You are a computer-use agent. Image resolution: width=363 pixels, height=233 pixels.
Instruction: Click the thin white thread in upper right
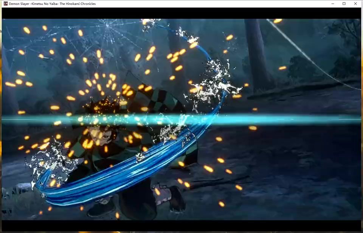pos(314,60)
